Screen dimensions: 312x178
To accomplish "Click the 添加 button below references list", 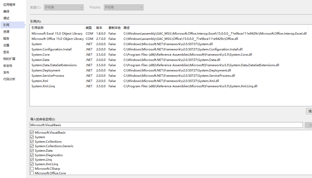I will (x=309, y=111).
